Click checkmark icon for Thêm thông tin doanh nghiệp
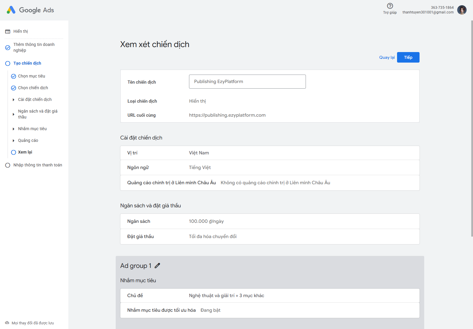This screenshot has height=329, width=473. click(x=8, y=47)
